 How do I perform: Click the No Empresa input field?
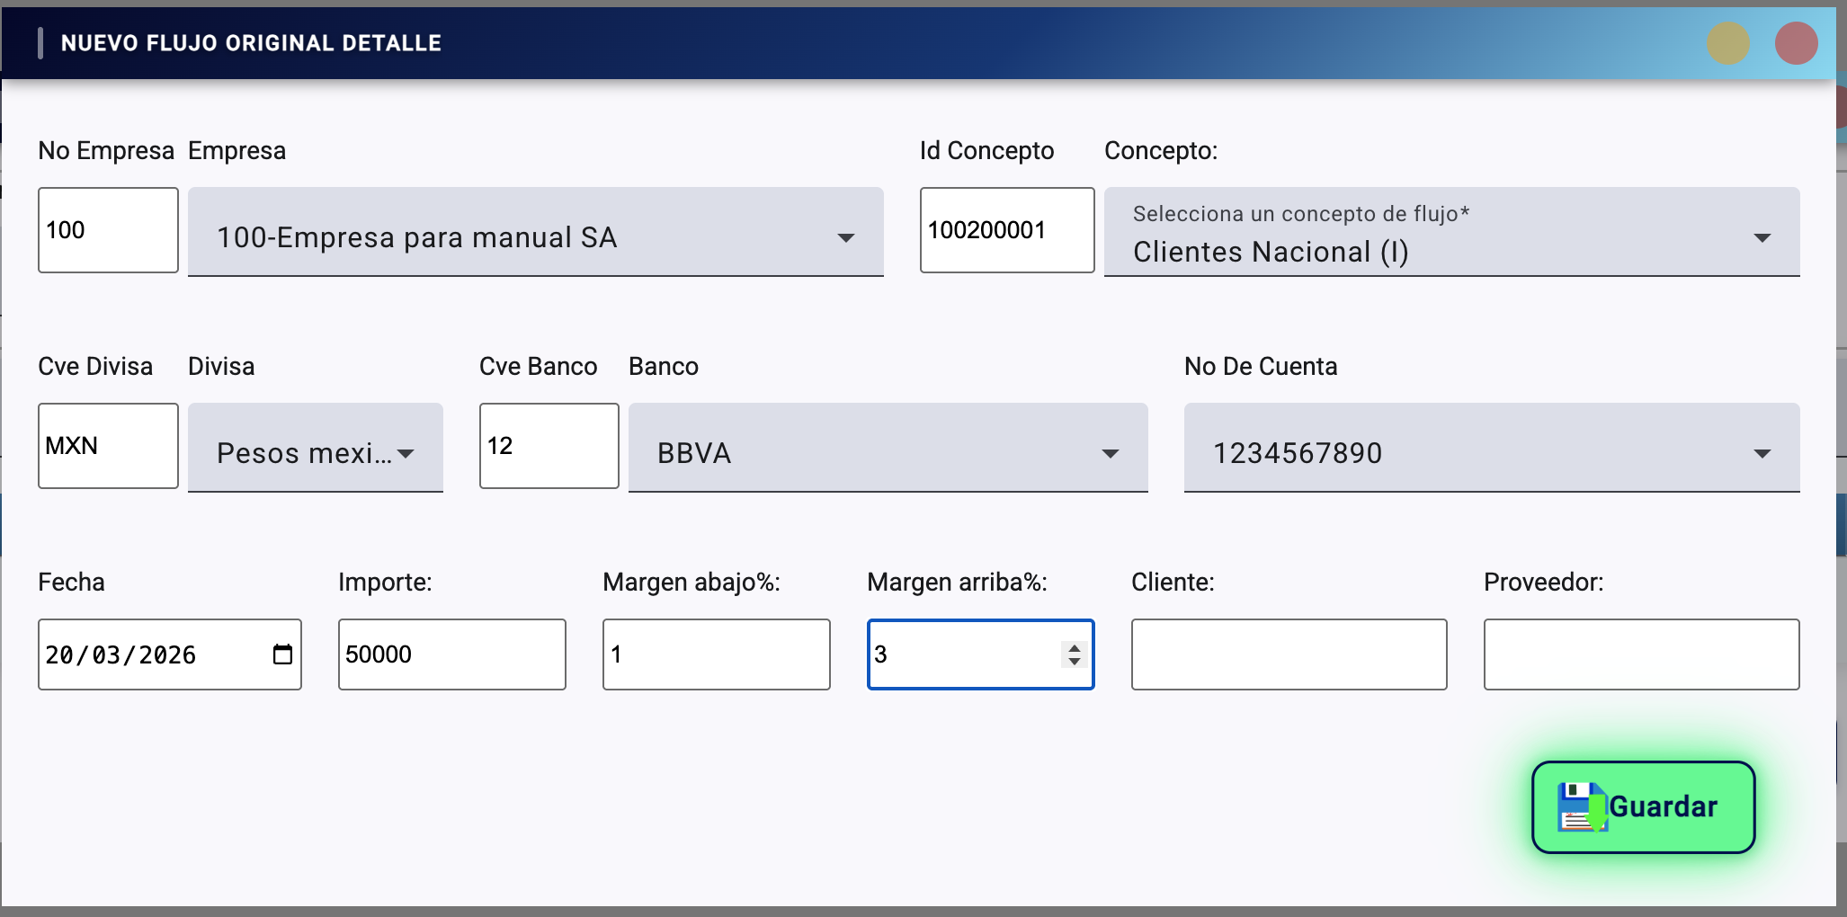click(x=108, y=230)
